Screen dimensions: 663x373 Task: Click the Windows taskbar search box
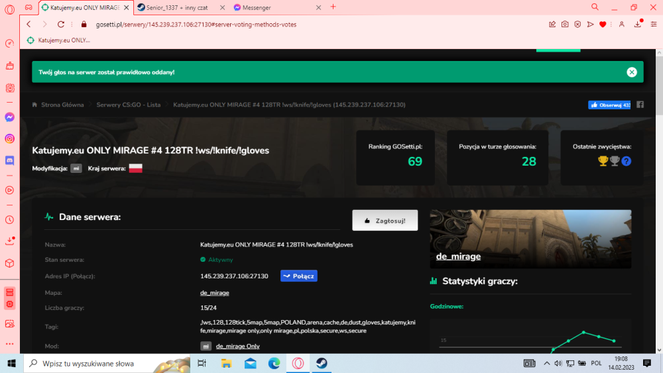(x=107, y=363)
